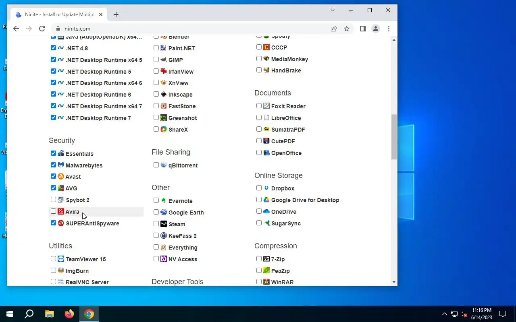Click the NV Access label
516x322 pixels.
tap(183, 259)
